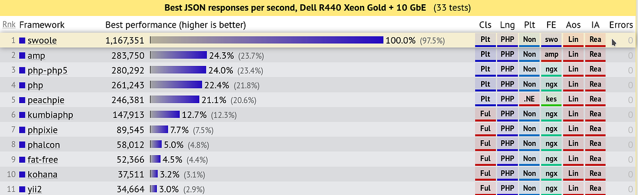Click the .NE platform tag for peachpie
Image resolution: width=638 pixels, height=195 pixels.
pos(529,100)
